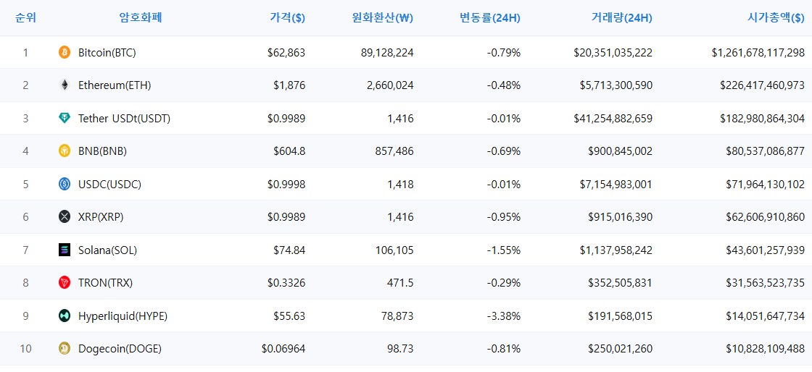
Task: Click the TRON red icon
Action: point(65,282)
